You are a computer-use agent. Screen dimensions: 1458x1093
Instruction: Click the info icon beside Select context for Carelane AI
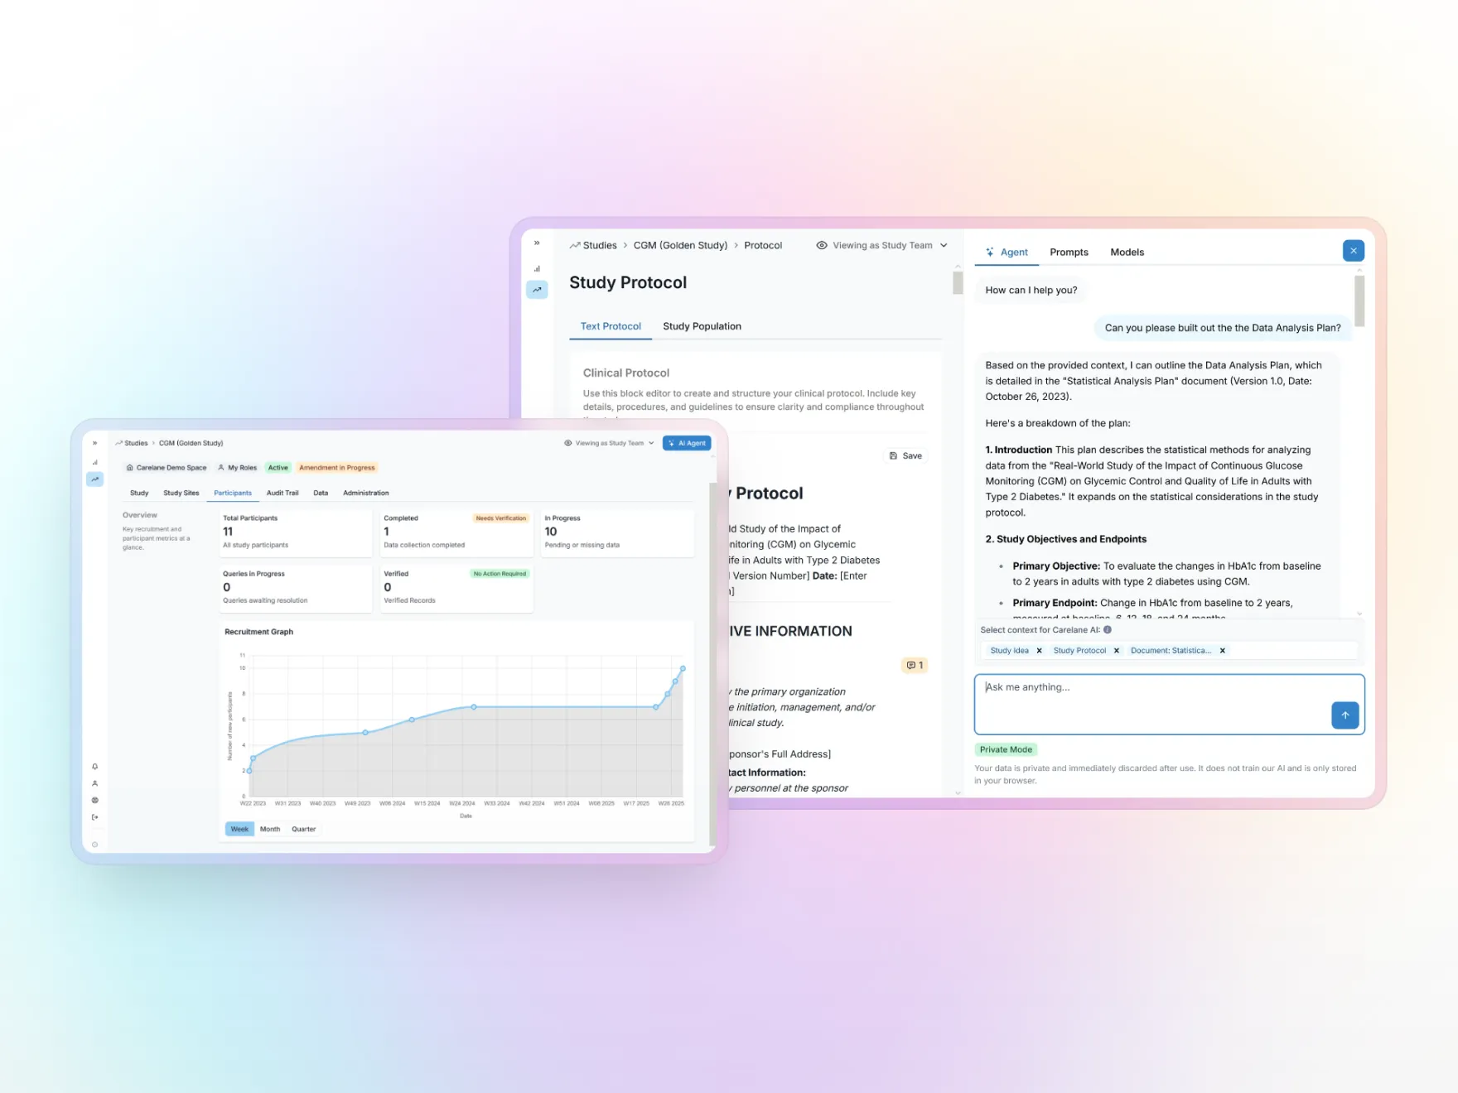point(1107,629)
